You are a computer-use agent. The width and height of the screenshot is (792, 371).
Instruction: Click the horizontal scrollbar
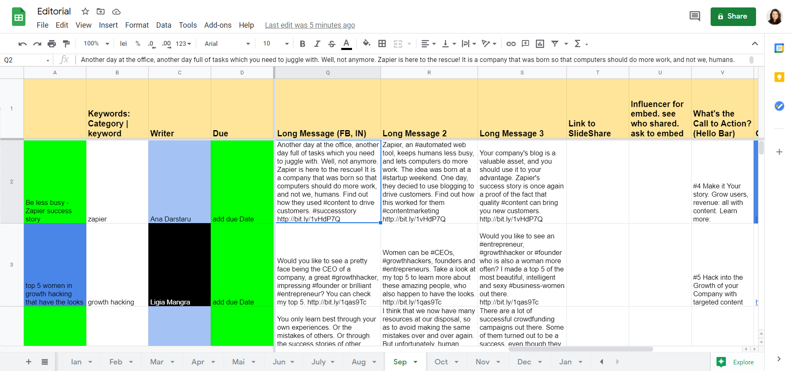(580, 349)
